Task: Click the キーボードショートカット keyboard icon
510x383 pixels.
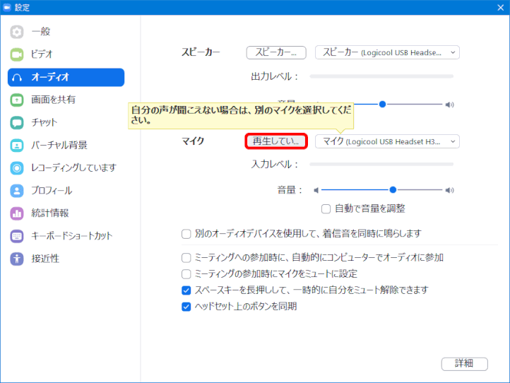Action: pyautogui.click(x=16, y=236)
